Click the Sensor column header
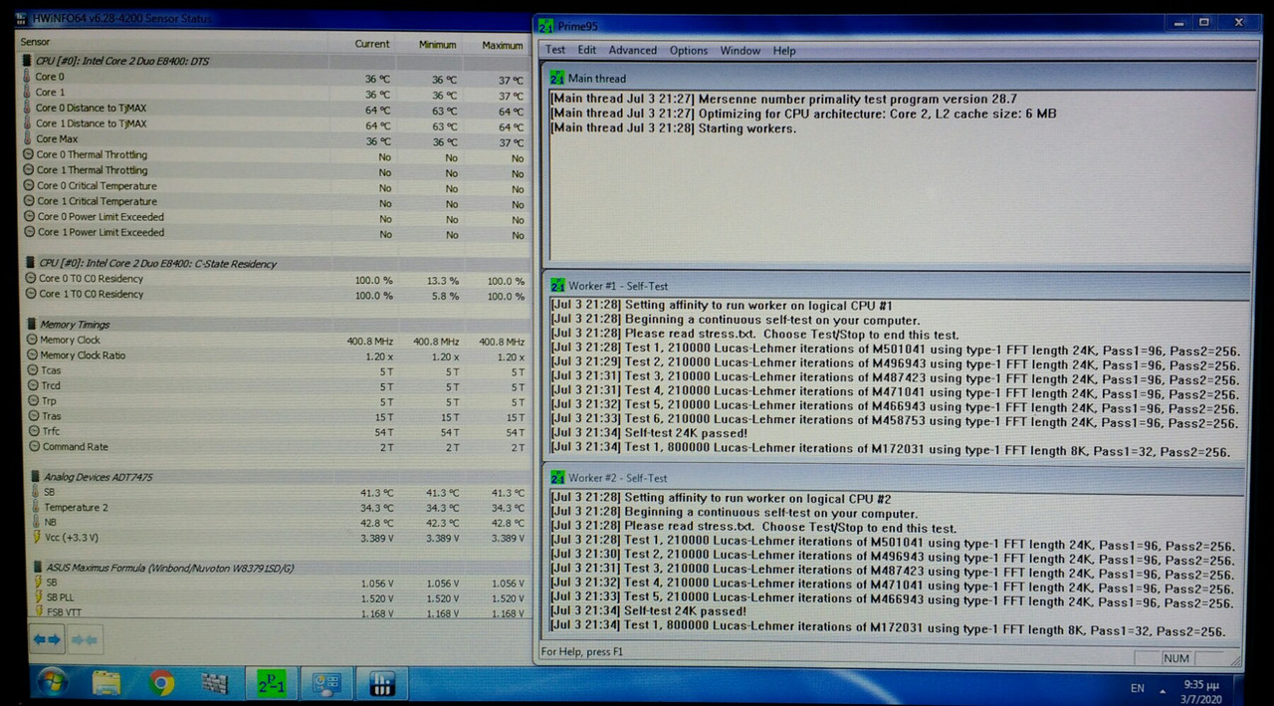Image resolution: width=1274 pixels, height=706 pixels. click(35, 43)
